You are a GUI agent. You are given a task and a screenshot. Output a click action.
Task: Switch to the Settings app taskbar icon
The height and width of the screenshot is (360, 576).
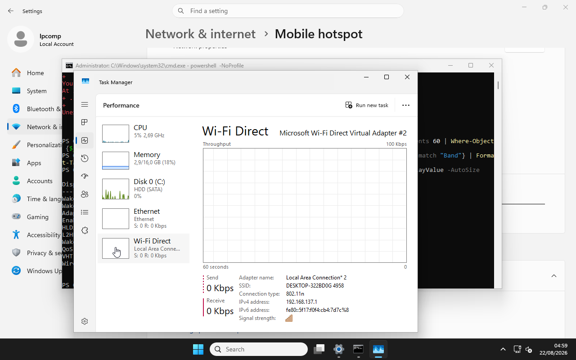(339, 349)
